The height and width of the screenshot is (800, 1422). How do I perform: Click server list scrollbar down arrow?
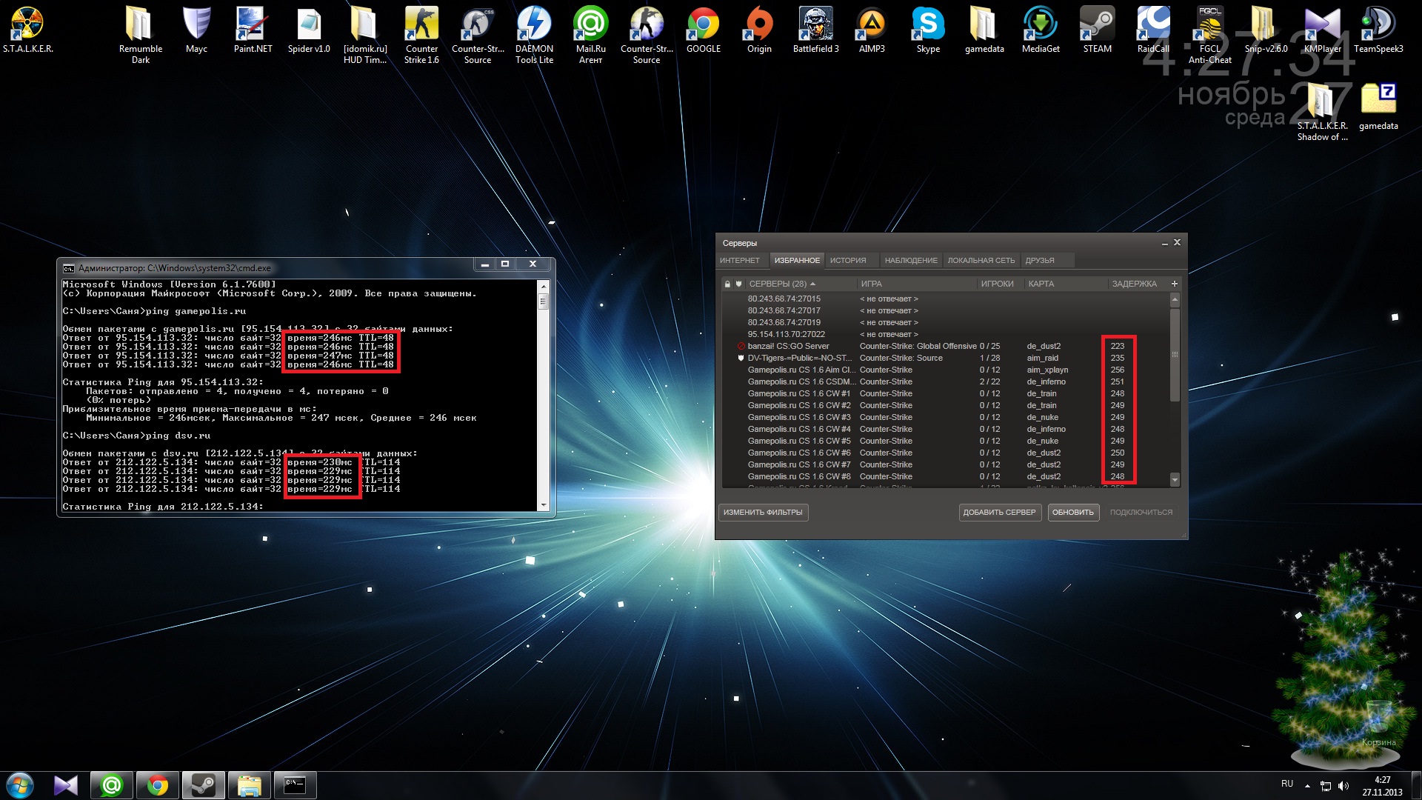click(x=1175, y=480)
